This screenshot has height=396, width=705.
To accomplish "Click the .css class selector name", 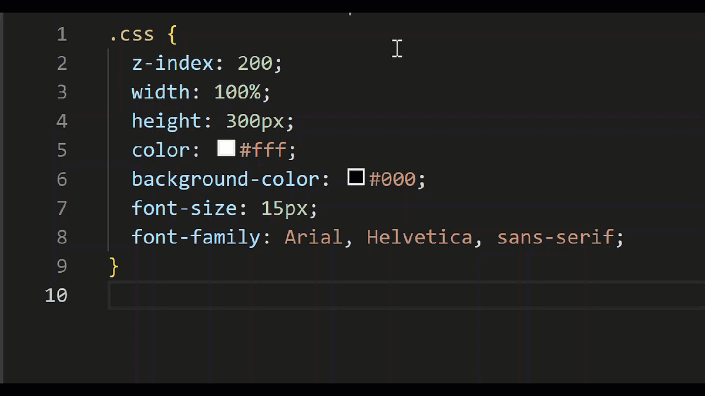I will [132, 33].
